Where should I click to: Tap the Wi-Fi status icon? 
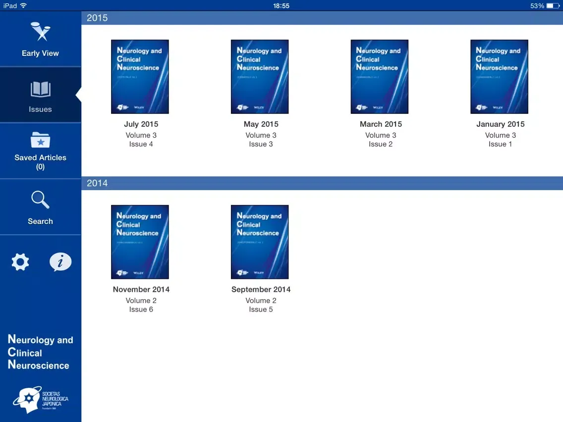(23, 5)
